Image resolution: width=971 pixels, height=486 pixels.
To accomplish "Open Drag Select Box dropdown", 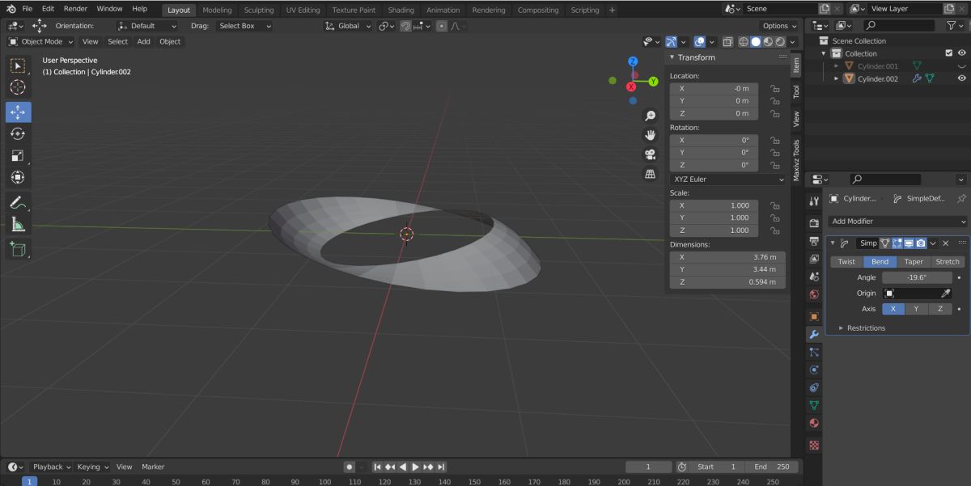I will point(244,26).
